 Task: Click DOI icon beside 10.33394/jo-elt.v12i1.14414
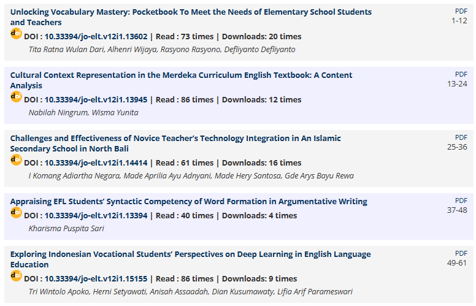pyautogui.click(x=16, y=160)
